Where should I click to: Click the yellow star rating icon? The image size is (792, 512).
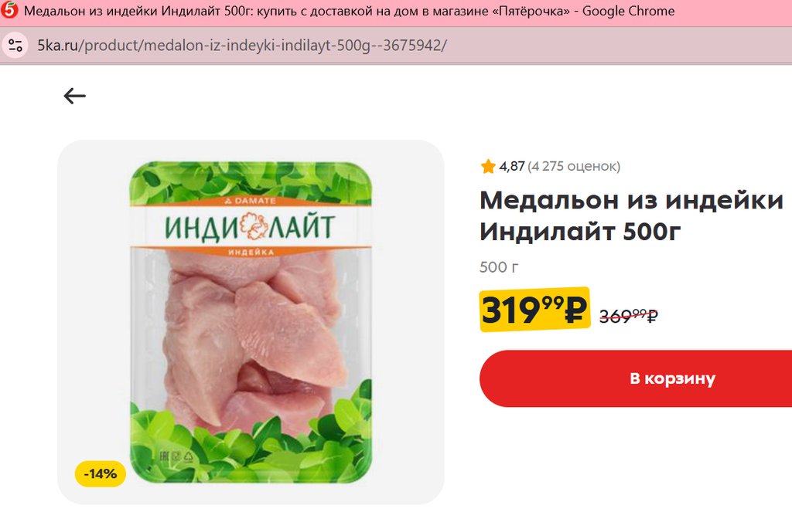[x=488, y=166]
